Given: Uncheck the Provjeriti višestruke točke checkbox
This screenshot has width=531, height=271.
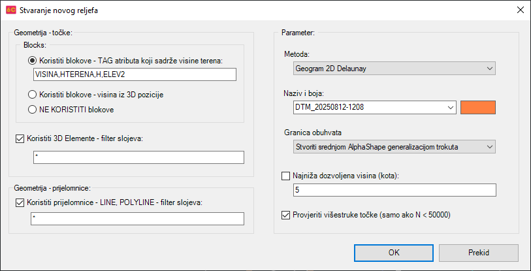Looking at the screenshot, I should click(x=285, y=215).
